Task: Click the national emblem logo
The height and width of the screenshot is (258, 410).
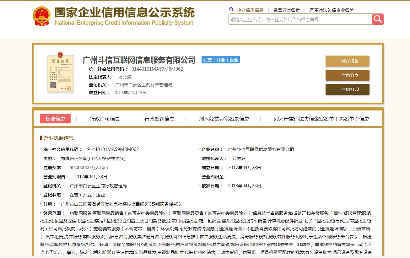Action: click(x=42, y=16)
